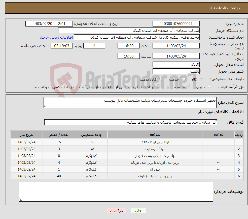Click the کد کالا column header
Screen dimensions: 248x219
pos(218,135)
